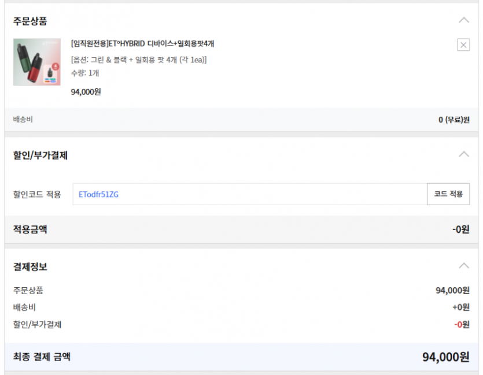Open the ET HYBRID product thumbnail
This screenshot has height=375, width=483.
click(37, 62)
